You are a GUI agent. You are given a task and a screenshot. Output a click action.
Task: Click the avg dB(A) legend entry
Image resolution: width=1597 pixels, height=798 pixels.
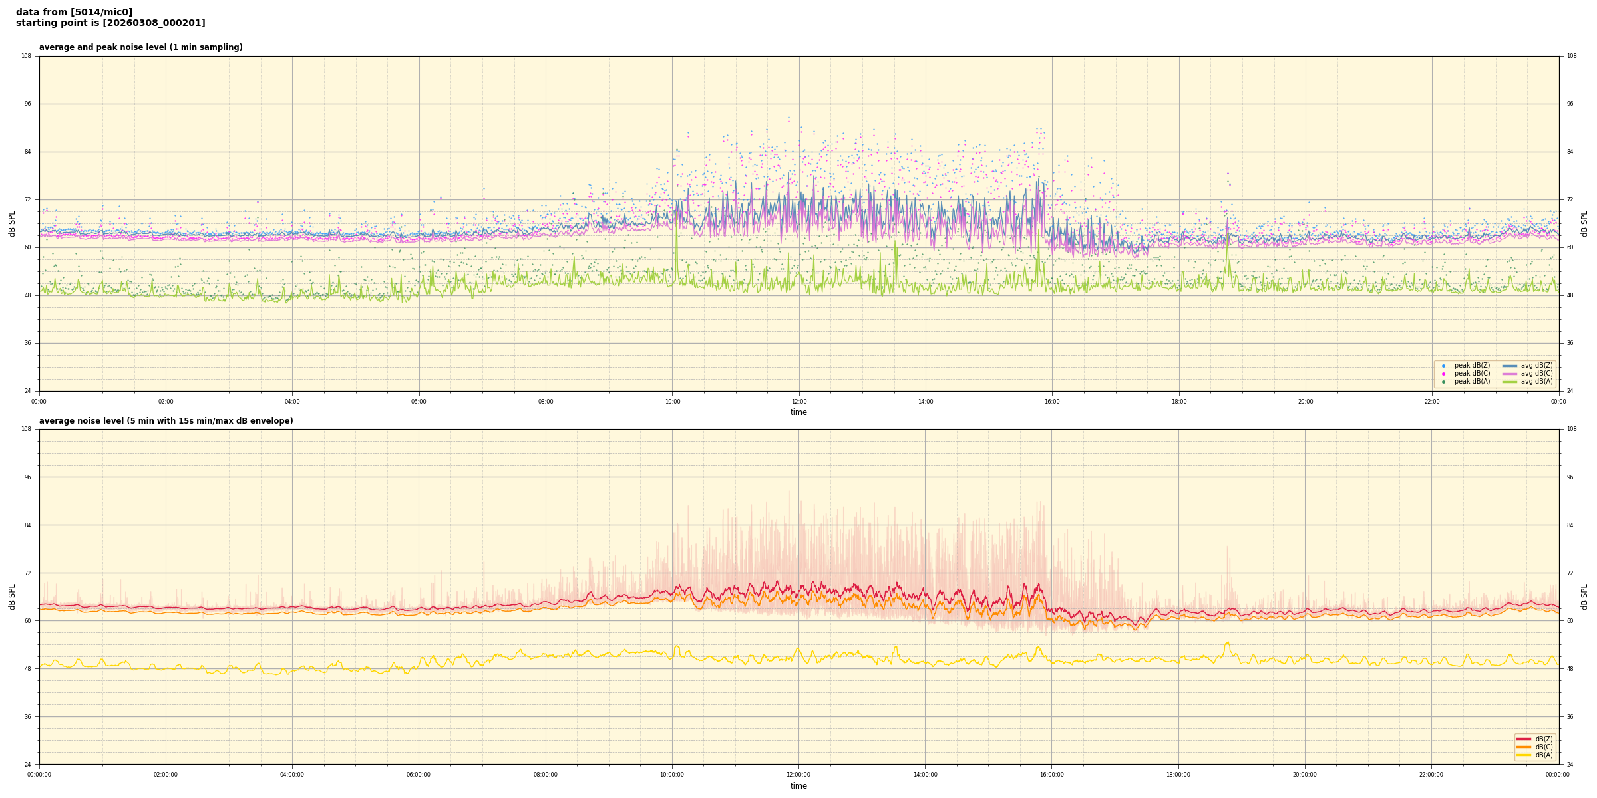(1536, 382)
